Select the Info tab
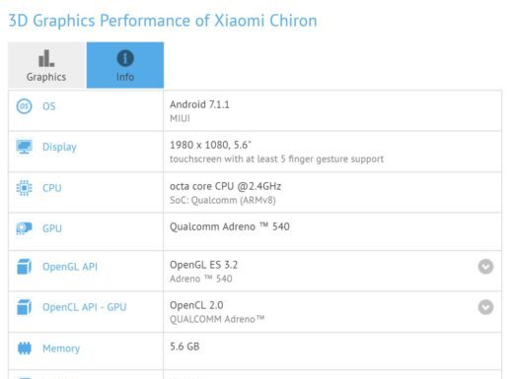This screenshot has height=379, width=514. [x=125, y=65]
